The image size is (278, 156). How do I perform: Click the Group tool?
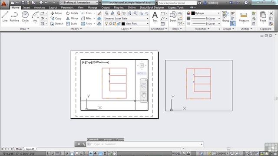225,17
